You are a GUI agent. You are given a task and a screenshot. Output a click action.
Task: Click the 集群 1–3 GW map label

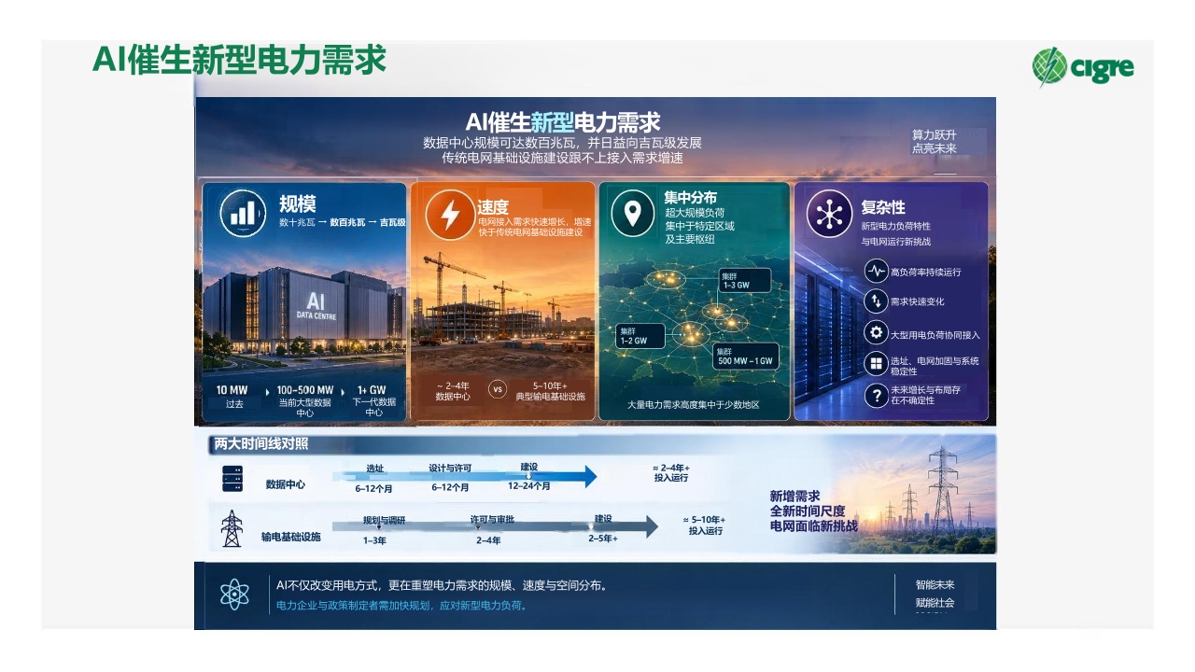[x=745, y=281]
